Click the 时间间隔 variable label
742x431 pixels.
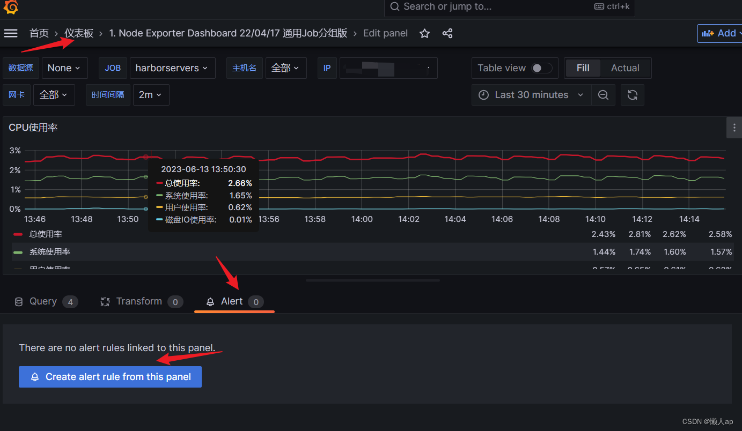pyautogui.click(x=108, y=95)
